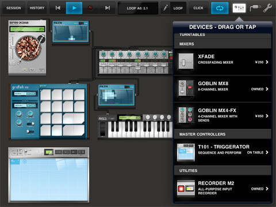Viewport: 276px width, 207px height.
Task: Start recording with the red record button
Action: point(90,8)
